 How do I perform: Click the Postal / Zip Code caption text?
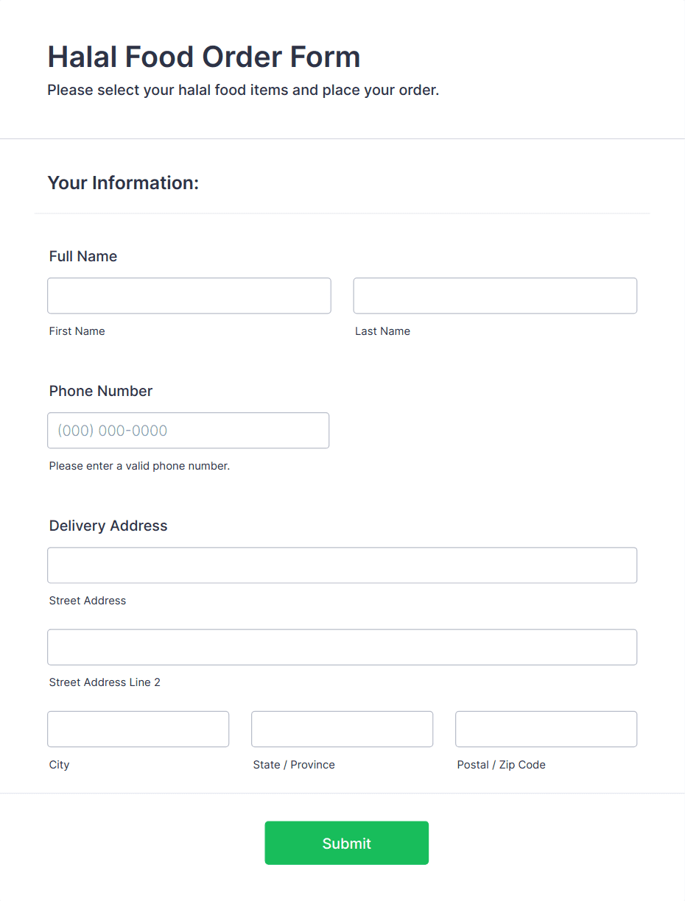coord(501,765)
